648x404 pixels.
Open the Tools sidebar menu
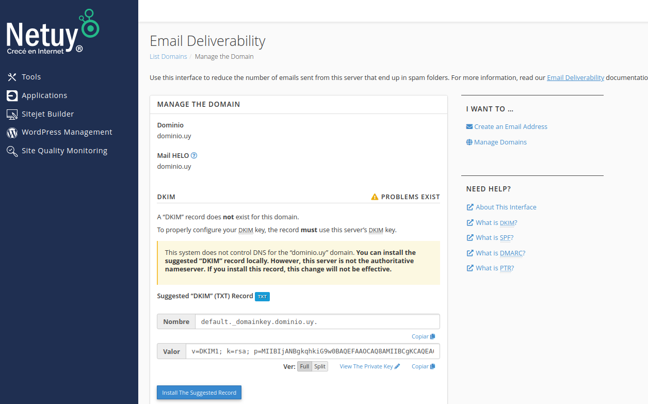31,77
